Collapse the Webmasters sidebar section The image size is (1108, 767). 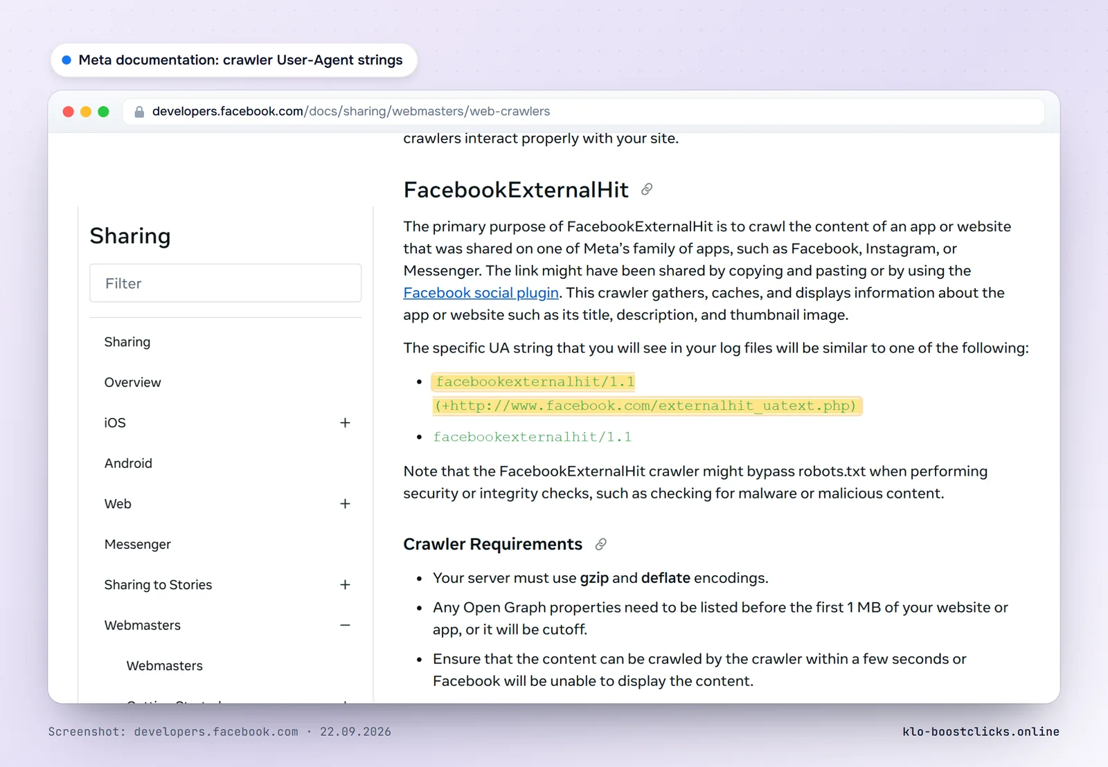(345, 625)
